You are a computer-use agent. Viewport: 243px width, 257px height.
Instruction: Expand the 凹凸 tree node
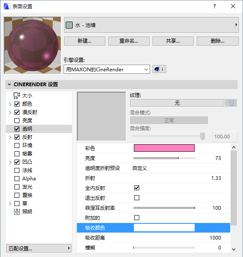(10, 162)
